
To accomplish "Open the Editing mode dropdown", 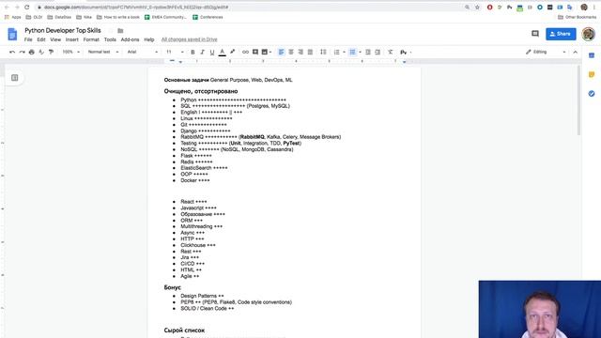I will (546, 52).
